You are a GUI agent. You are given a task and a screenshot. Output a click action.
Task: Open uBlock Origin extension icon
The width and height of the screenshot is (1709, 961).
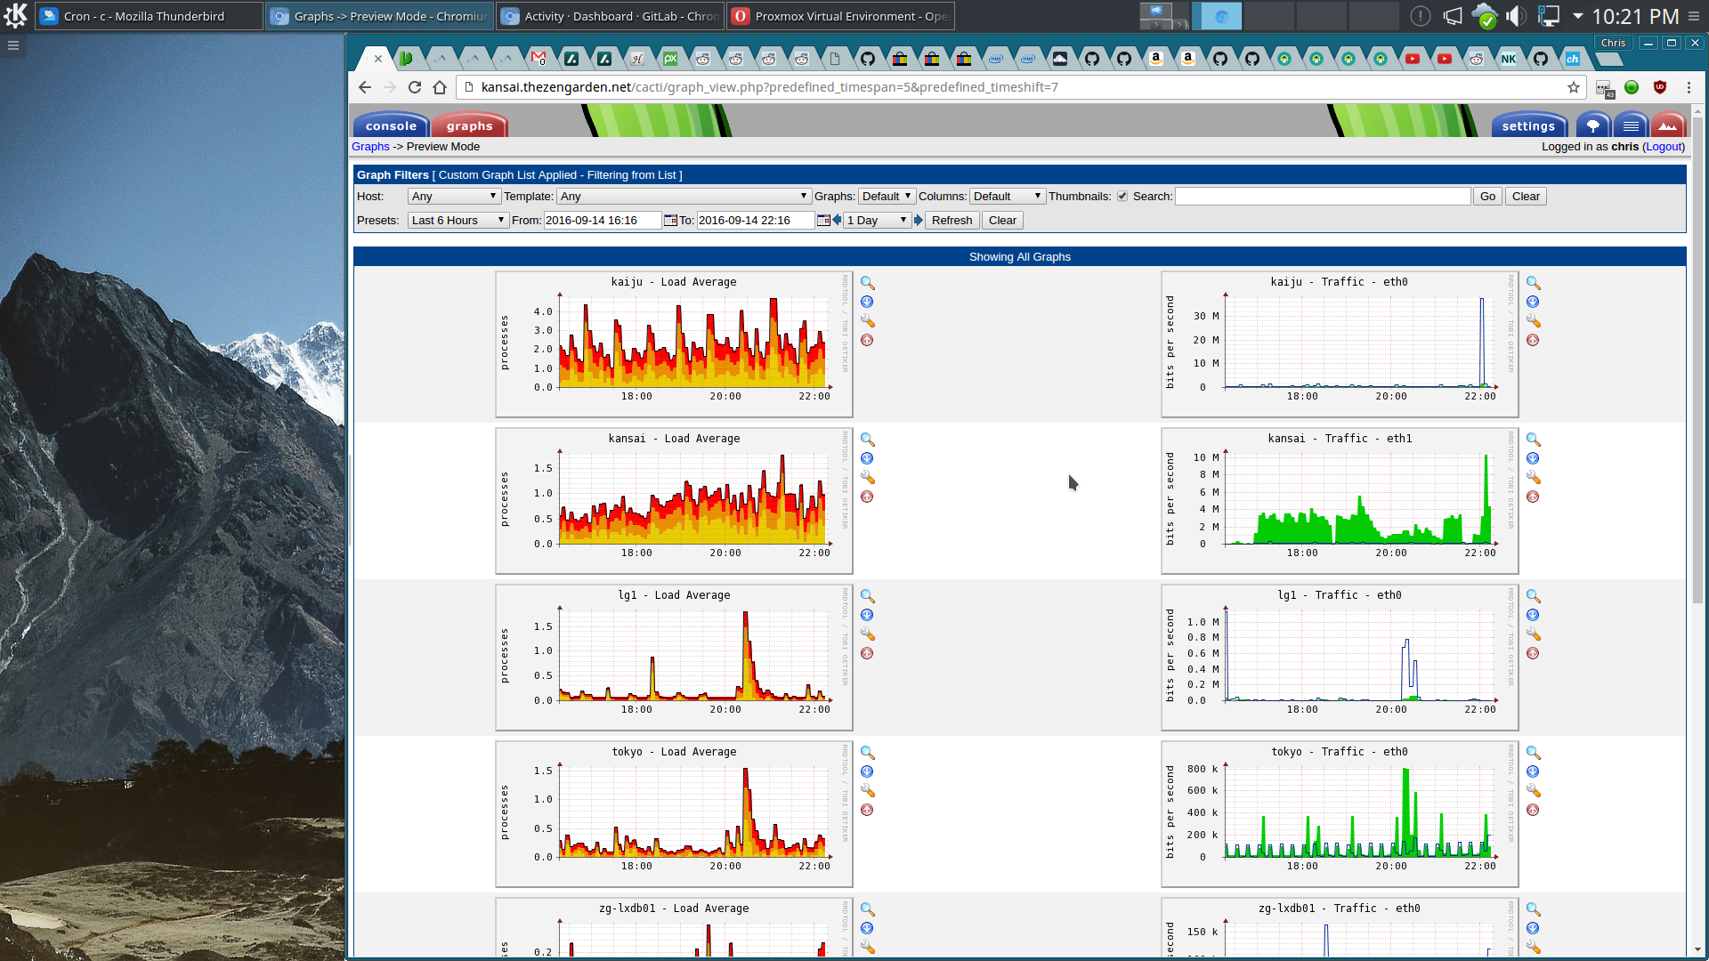pos(1660,87)
